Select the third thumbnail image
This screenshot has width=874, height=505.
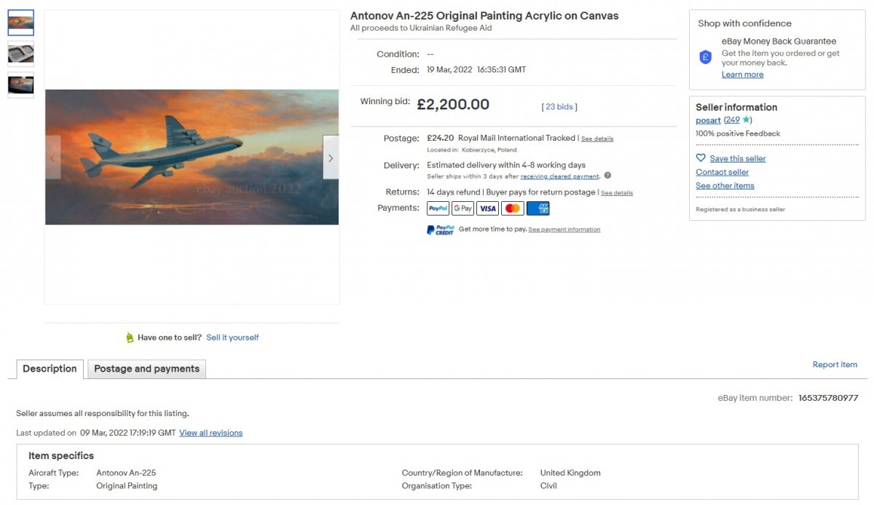pyautogui.click(x=20, y=85)
